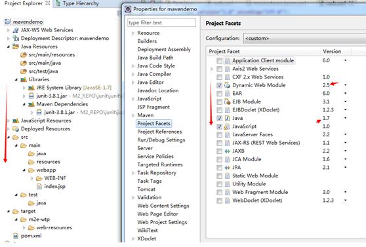Uncheck the Java facet checkbox
The image size is (366, 247).
[219, 118]
